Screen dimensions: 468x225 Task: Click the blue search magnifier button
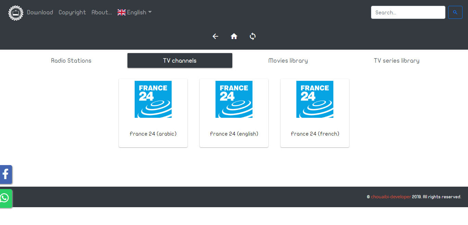click(455, 12)
